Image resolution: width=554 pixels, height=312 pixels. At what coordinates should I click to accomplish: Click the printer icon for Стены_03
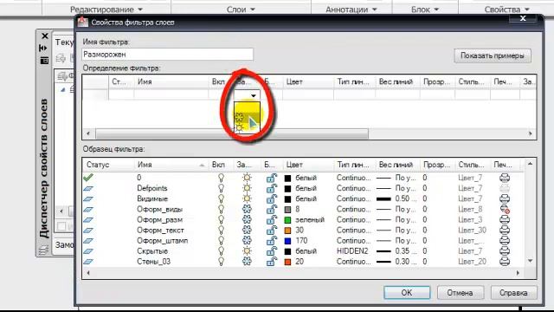click(x=505, y=262)
